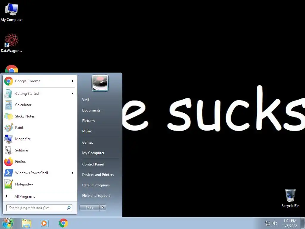Click the Start orb button

click(8, 223)
